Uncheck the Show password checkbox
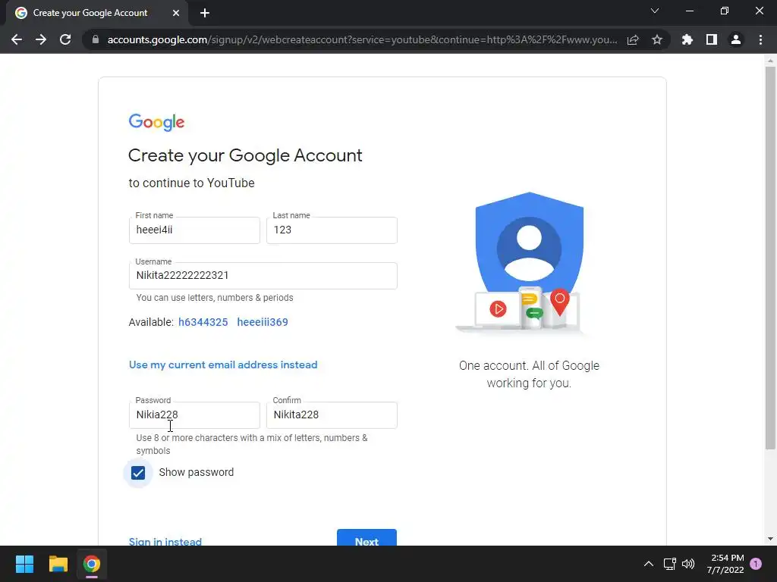Viewport: 777px width, 582px height. click(x=138, y=473)
